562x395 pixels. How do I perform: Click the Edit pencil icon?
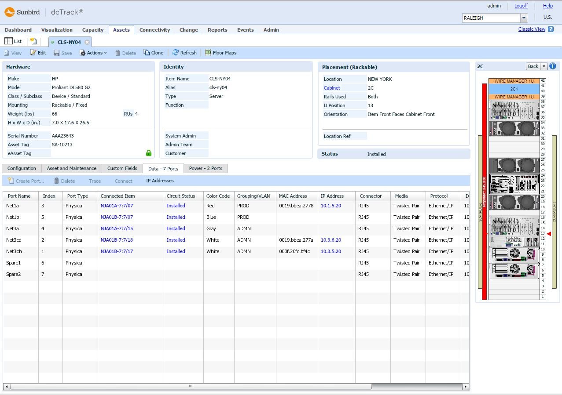(33, 52)
